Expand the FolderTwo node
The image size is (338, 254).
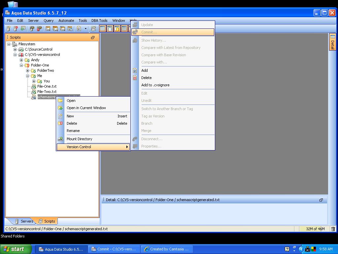pyautogui.click(x=27, y=71)
